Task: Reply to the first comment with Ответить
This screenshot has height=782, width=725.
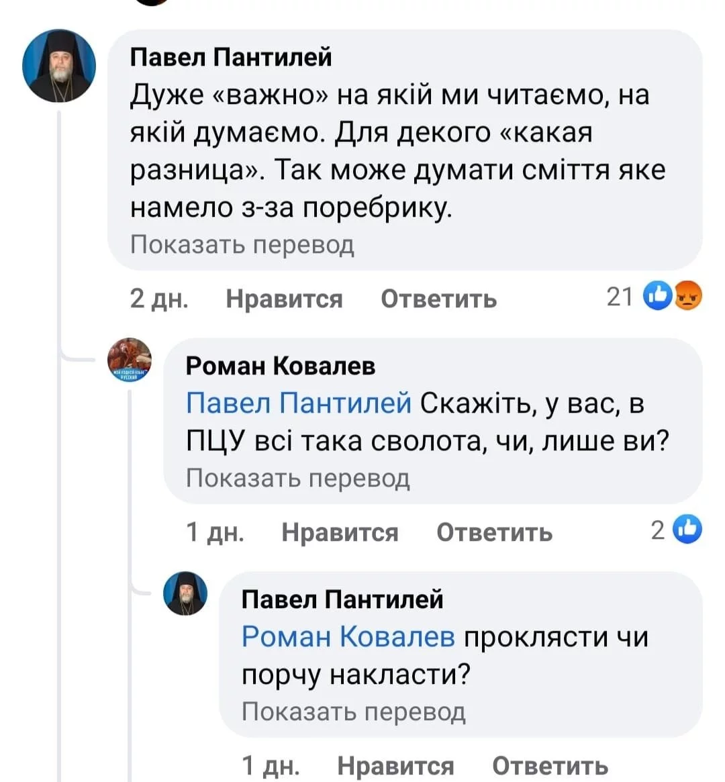Action: tap(438, 298)
